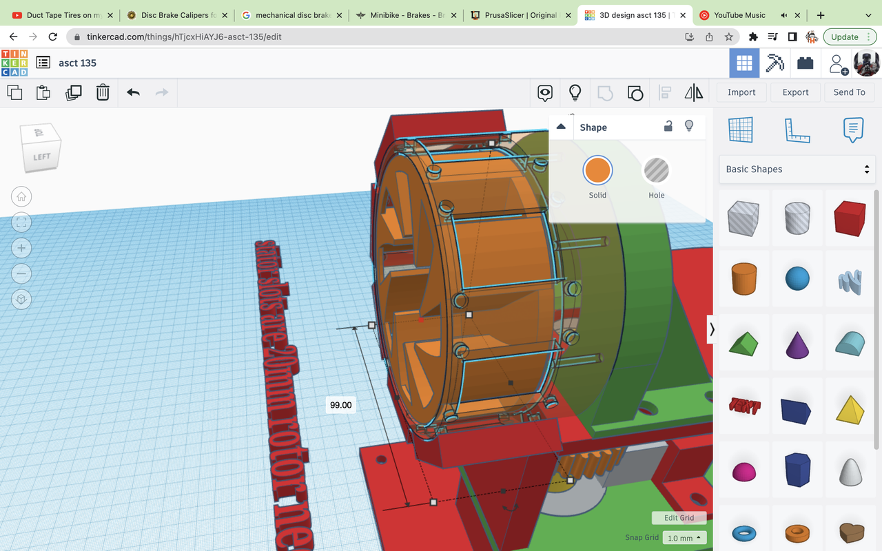Image resolution: width=882 pixels, height=551 pixels.
Task: Click the Export button
Action: 795,92
